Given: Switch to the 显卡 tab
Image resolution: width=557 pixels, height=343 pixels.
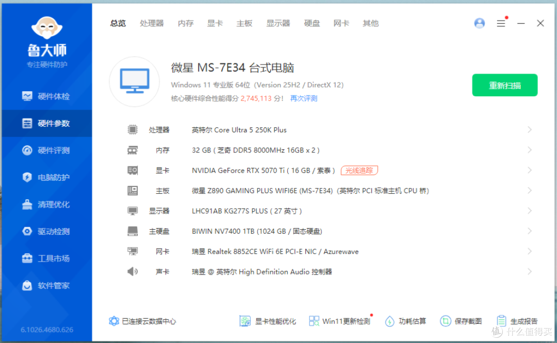Looking at the screenshot, I should coord(215,23).
